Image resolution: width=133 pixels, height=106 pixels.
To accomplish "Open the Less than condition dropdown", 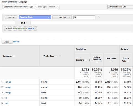I will tap(62, 17).
